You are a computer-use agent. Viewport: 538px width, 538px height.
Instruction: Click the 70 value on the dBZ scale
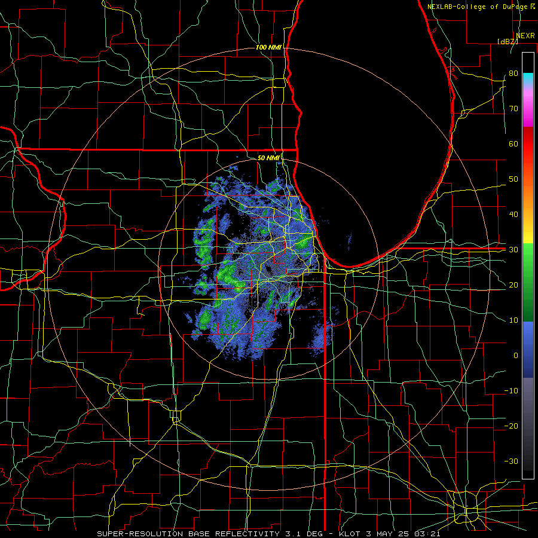click(x=513, y=109)
